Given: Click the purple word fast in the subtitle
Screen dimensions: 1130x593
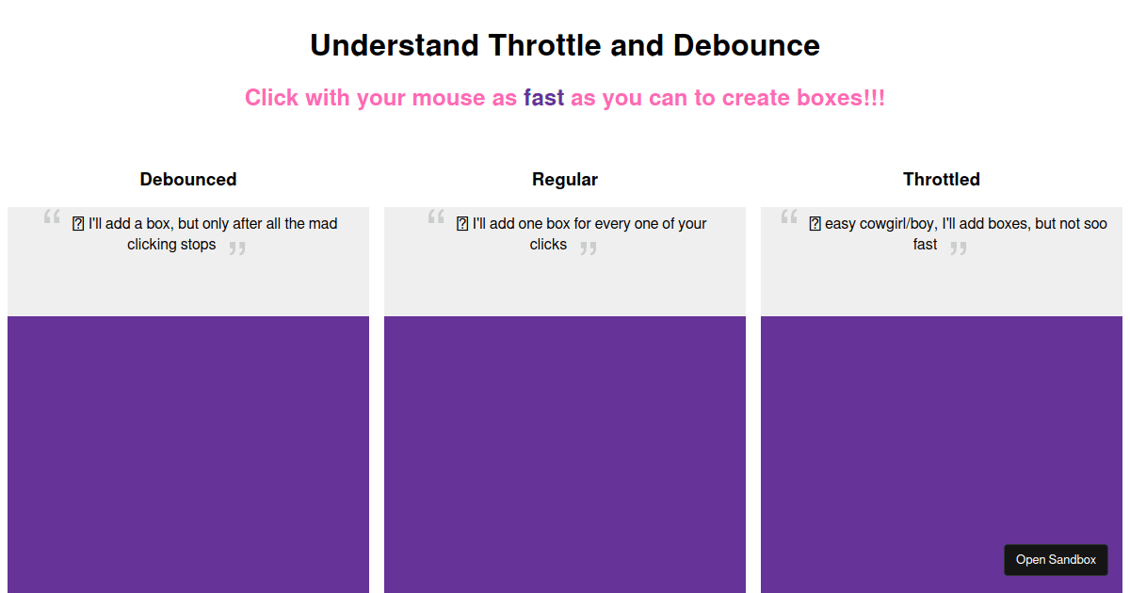Looking at the screenshot, I should (x=544, y=97).
